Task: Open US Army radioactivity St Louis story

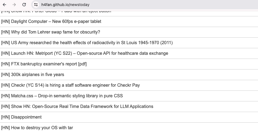Action: click(x=91, y=43)
